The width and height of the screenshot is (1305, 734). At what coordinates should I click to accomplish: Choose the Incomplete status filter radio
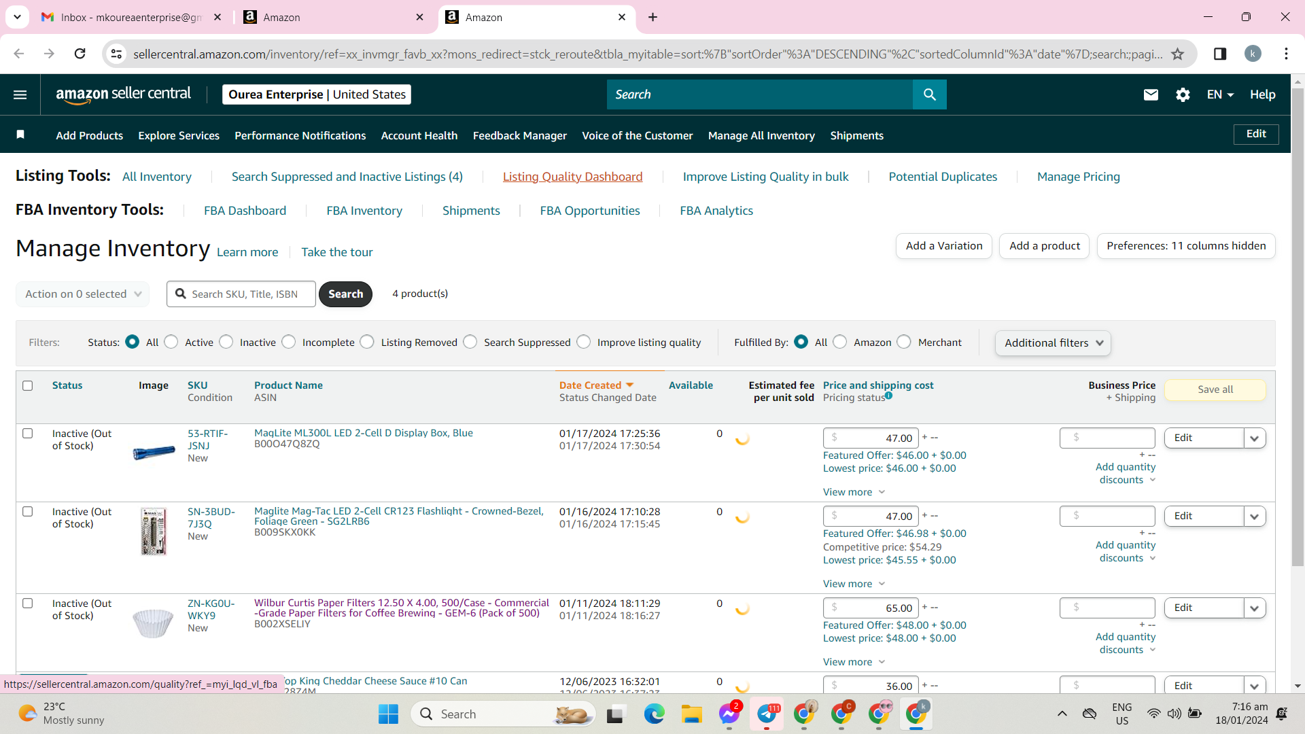(289, 342)
